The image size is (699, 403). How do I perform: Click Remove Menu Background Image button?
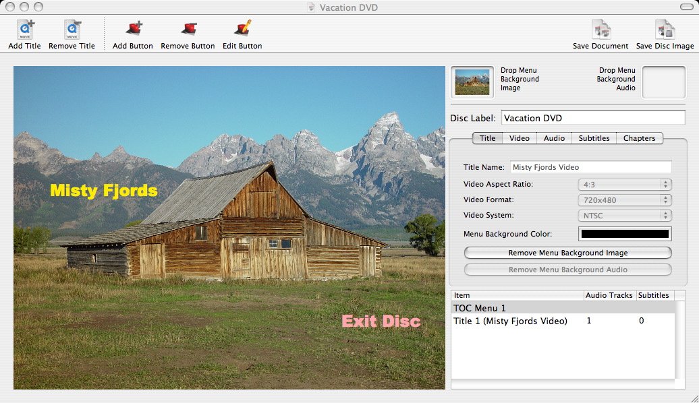pyautogui.click(x=568, y=253)
